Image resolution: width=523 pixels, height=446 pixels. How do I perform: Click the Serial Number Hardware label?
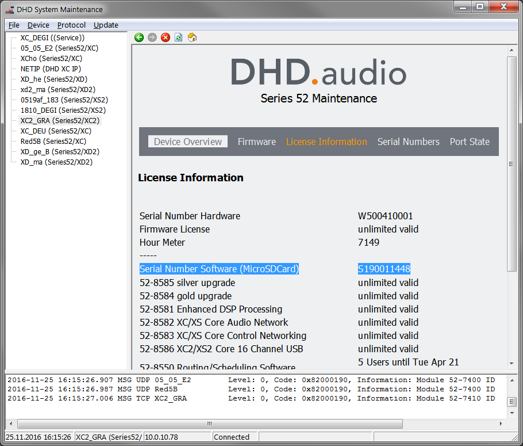point(190,216)
